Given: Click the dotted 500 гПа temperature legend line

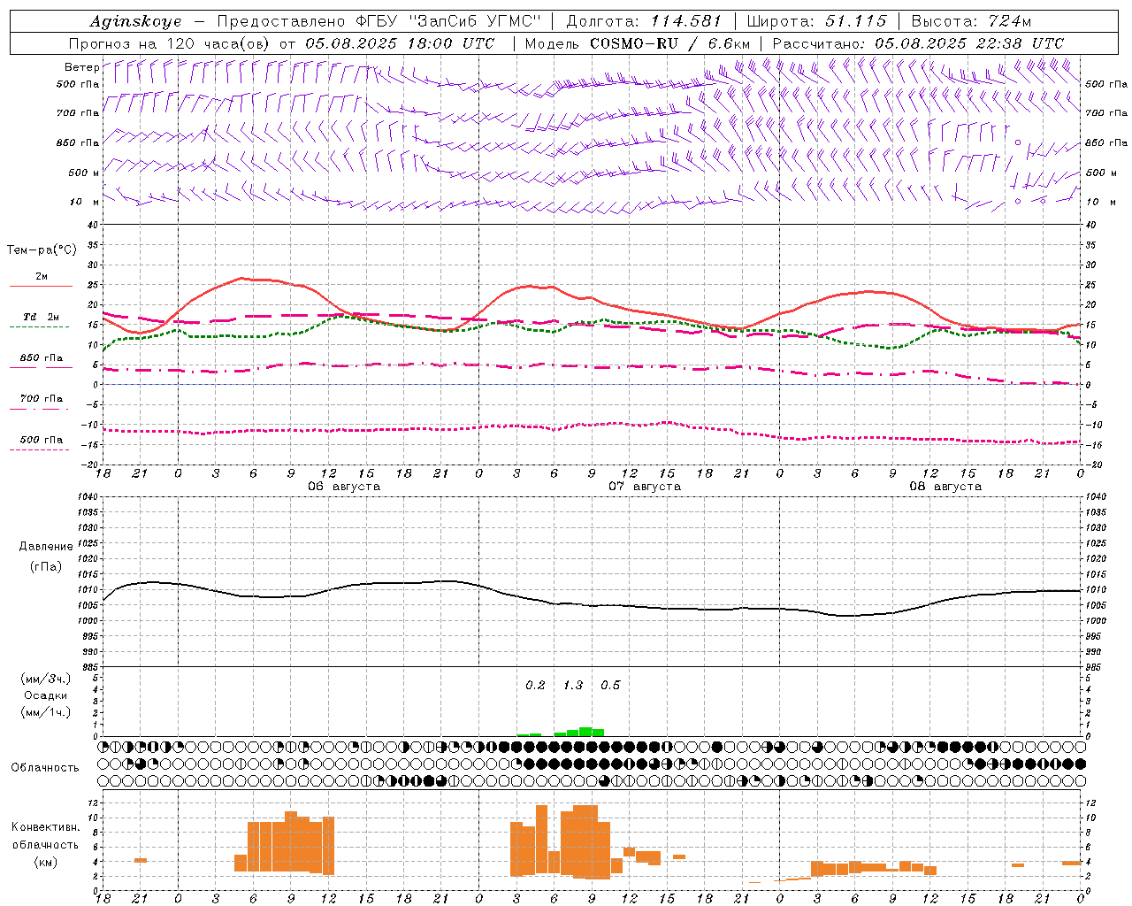Looking at the screenshot, I should click(39, 450).
